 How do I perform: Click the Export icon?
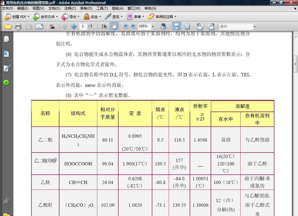coord(65,17)
